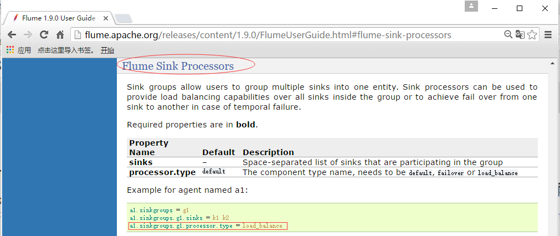Click 'failover' in processor.type description
Image resolution: width=560 pixels, height=236 pixels.
[x=452, y=173]
